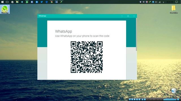Close the WhatsApp window
The width and height of the screenshot is (181, 101).
(x=134, y=16)
